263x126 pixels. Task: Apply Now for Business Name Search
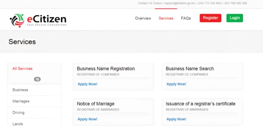(x=176, y=84)
